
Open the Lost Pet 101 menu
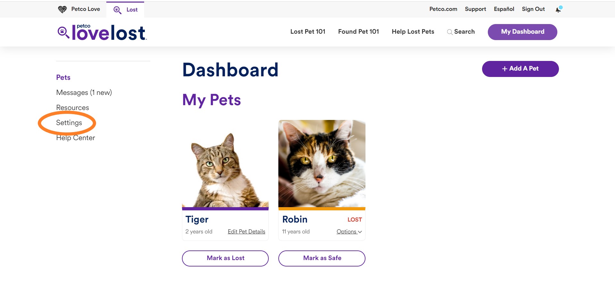point(307,31)
